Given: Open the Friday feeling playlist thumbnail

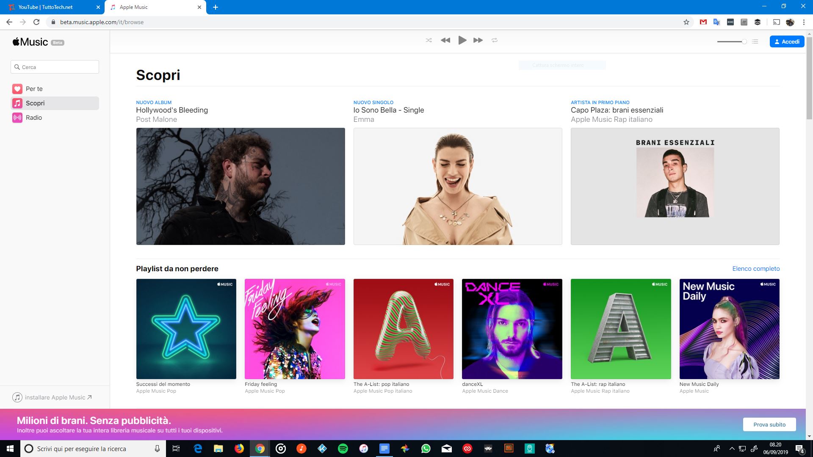Looking at the screenshot, I should pyautogui.click(x=295, y=329).
